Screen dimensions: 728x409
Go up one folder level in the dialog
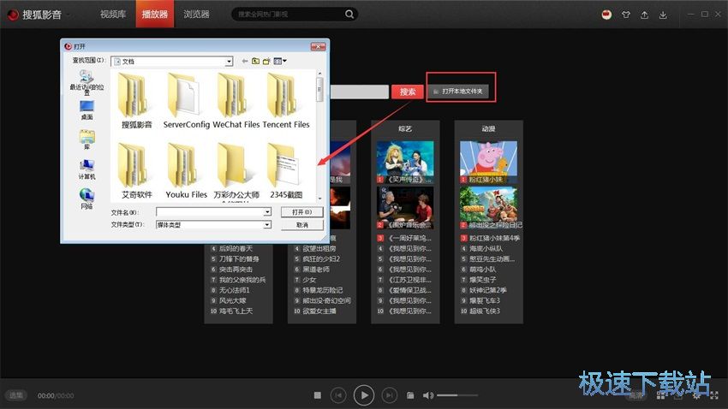(255, 61)
